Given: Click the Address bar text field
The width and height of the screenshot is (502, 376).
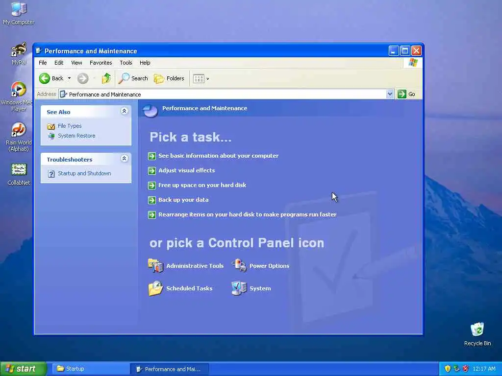Looking at the screenshot, I should (x=223, y=94).
